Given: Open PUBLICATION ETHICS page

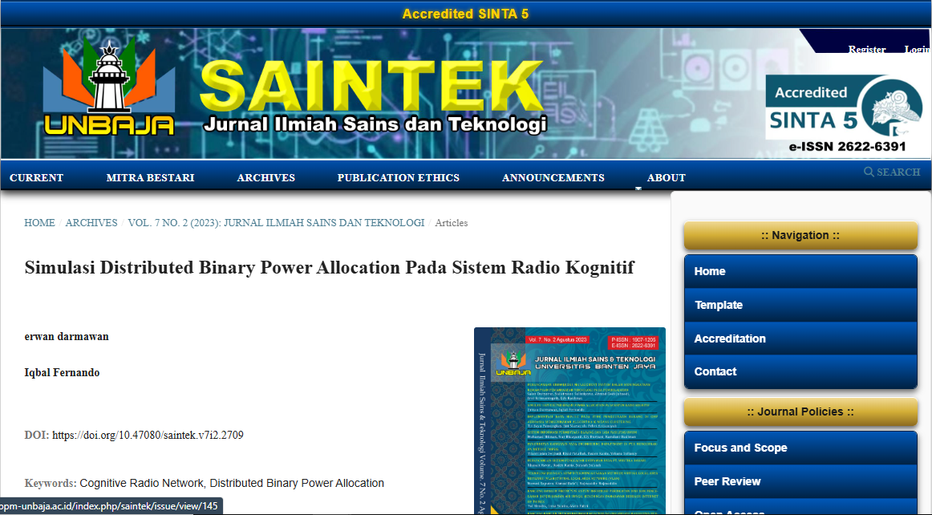Looking at the screenshot, I should tap(399, 178).
